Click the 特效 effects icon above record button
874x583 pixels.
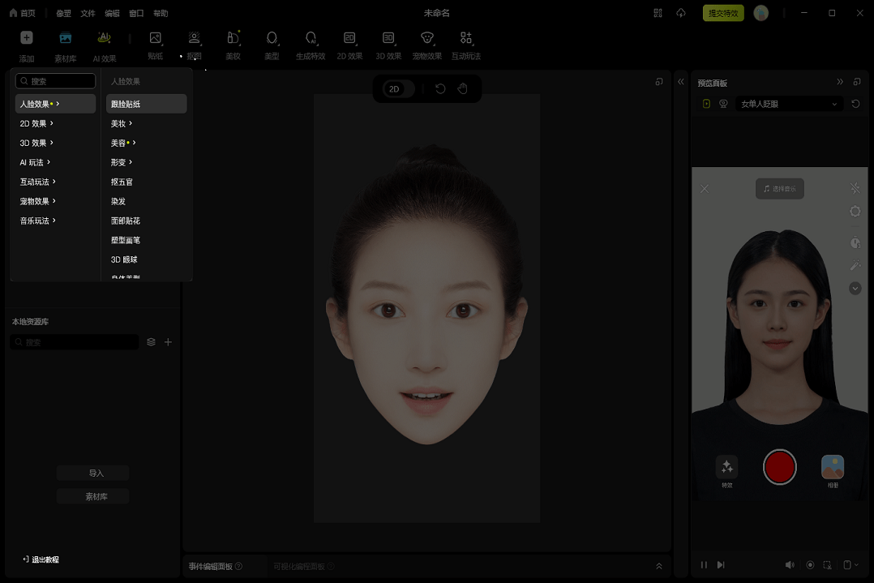pos(726,466)
